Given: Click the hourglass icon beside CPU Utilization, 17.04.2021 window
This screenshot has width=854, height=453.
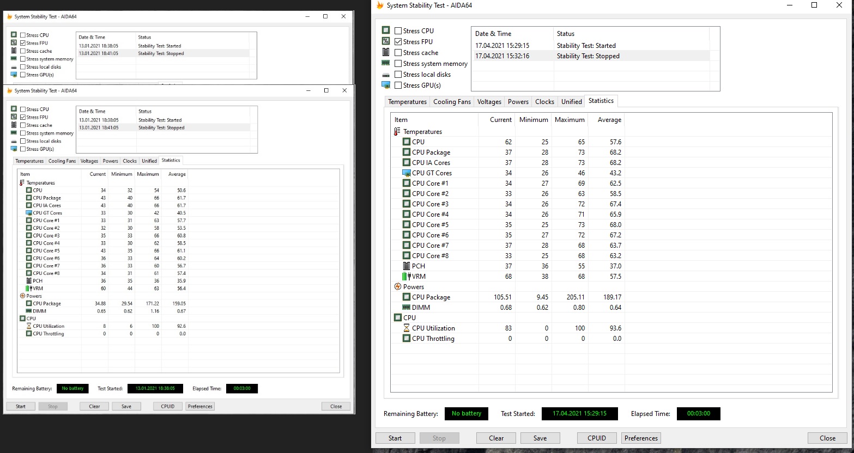Looking at the screenshot, I should [x=407, y=328].
